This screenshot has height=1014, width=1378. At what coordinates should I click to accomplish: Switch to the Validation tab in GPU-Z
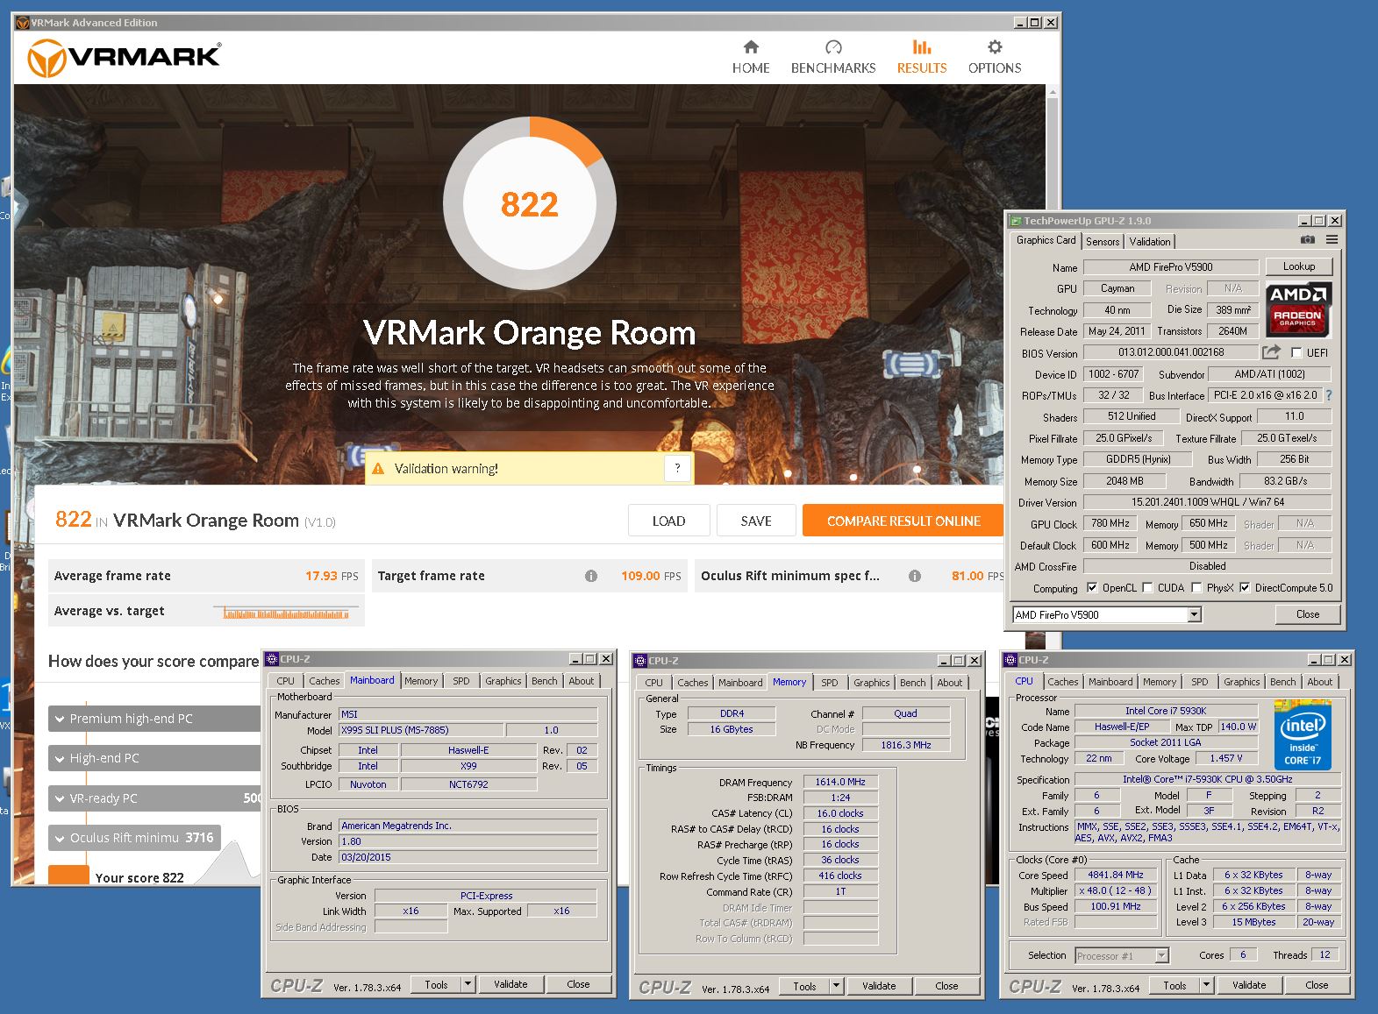point(1150,242)
